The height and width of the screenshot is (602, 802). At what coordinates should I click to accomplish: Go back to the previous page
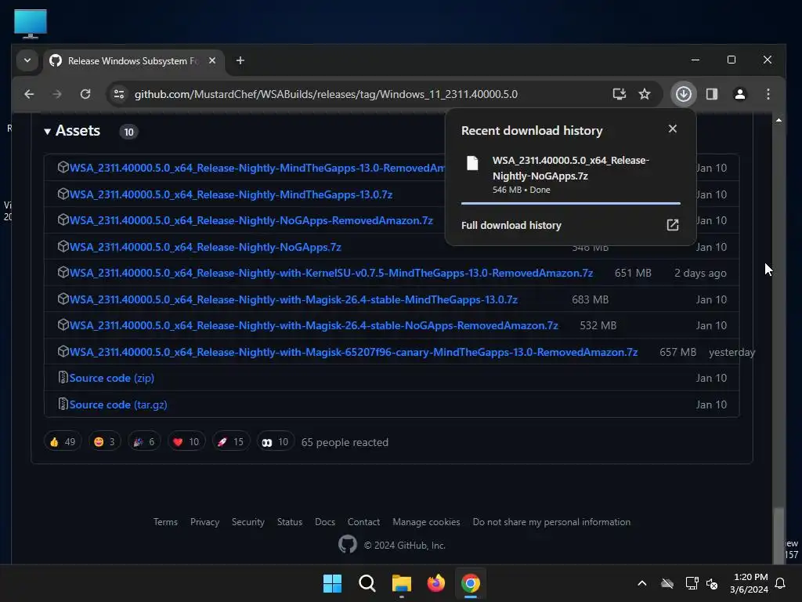[x=29, y=94]
